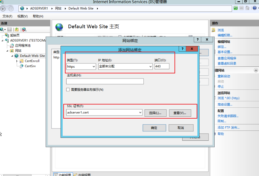Click the 帮助 link in Actions pane
This screenshot has height=176, width=259.
point(221,134)
